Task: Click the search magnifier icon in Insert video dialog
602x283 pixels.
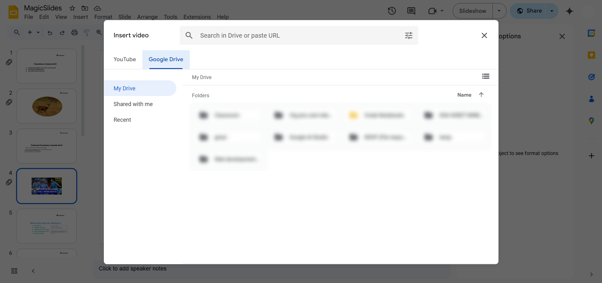Action: 189,35
